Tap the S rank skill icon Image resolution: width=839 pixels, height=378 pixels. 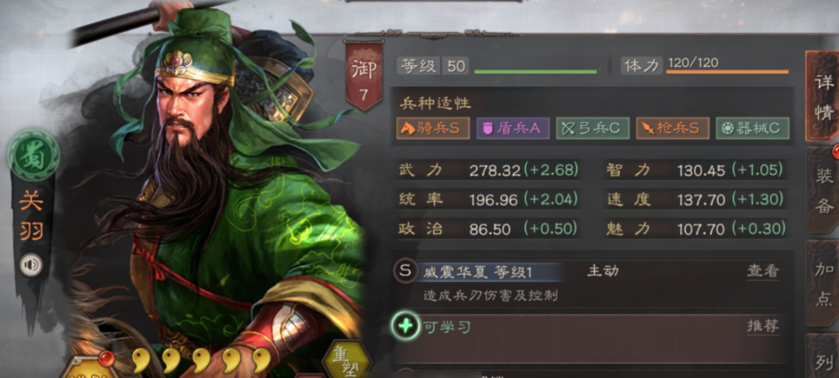(x=405, y=270)
